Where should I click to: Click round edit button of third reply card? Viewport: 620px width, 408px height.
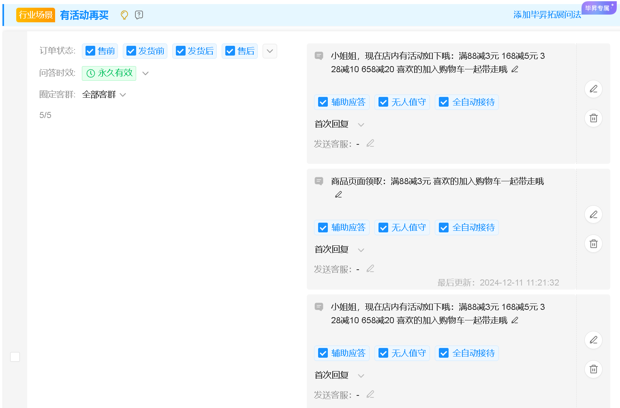(593, 340)
